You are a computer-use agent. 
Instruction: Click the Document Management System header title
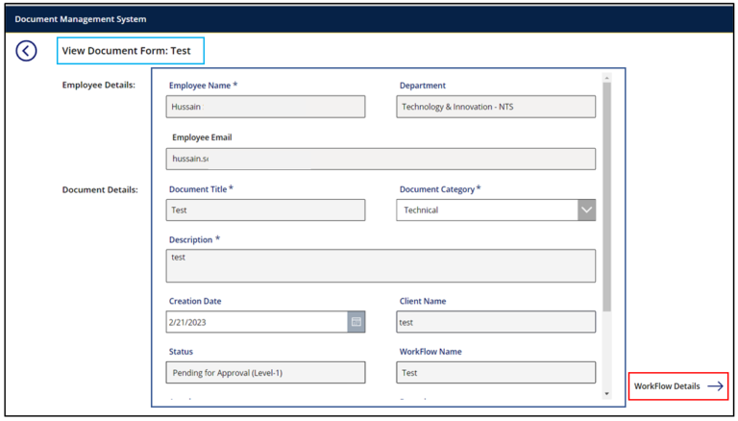click(81, 19)
